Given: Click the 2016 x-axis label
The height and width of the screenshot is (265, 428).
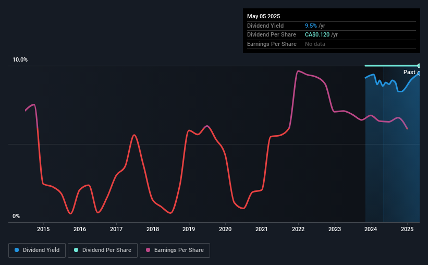Looking at the screenshot, I should tap(80, 229).
